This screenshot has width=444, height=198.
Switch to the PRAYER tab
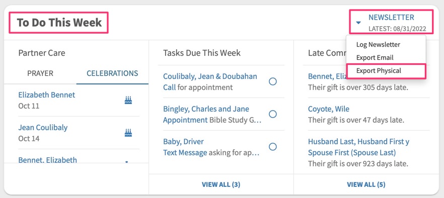[40, 73]
